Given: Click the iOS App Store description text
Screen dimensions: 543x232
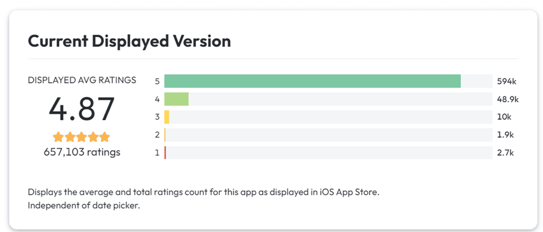Looking at the screenshot, I should [x=203, y=193].
